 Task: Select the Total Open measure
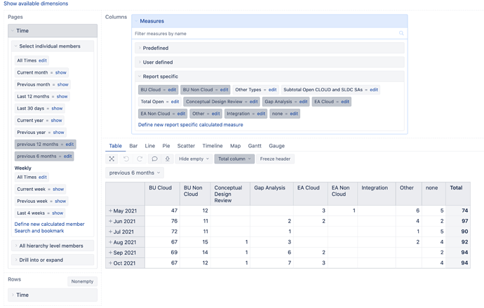point(152,102)
